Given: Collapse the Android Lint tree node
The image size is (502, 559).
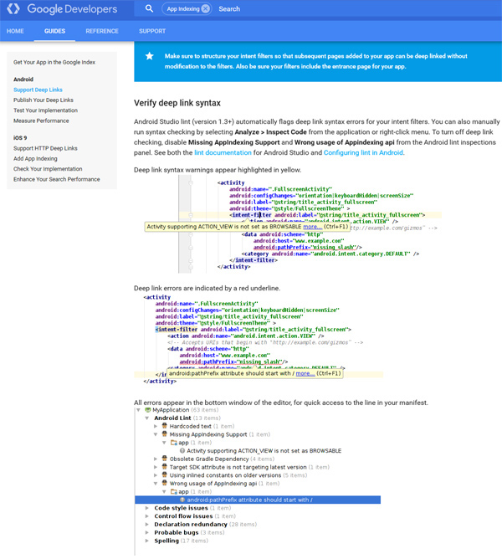Looking at the screenshot, I should point(148,418).
